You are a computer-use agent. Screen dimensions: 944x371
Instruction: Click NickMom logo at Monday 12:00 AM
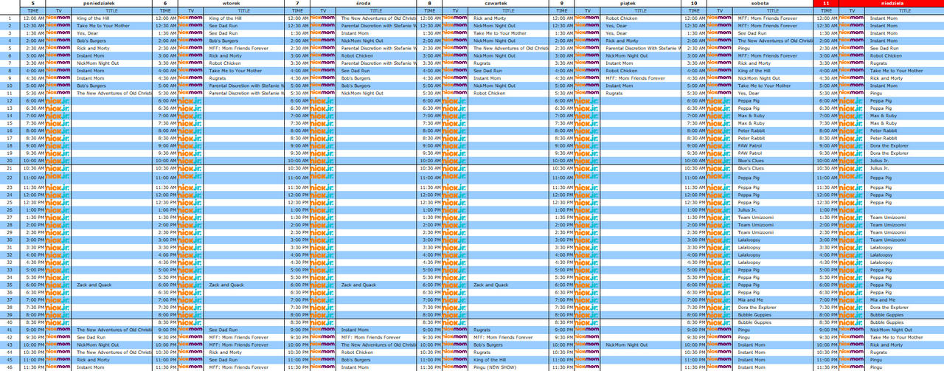click(x=60, y=18)
